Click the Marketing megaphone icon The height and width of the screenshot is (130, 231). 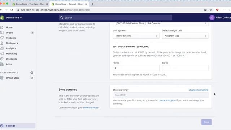[2, 54]
